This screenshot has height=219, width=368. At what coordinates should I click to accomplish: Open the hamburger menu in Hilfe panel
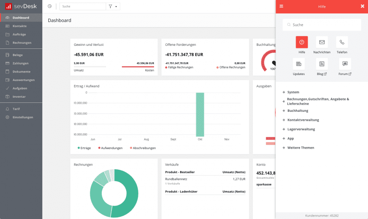[281, 6]
